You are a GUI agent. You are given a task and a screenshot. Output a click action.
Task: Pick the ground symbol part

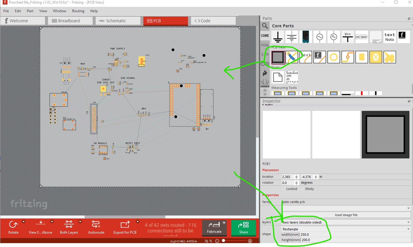(x=278, y=37)
